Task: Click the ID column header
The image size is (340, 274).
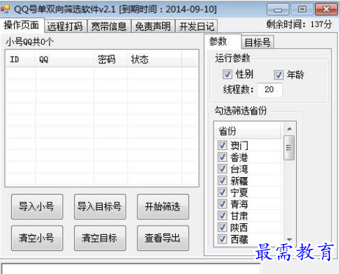Action: tap(20, 59)
